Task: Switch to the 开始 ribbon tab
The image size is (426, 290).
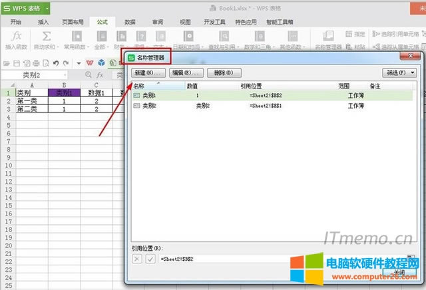Action: tap(15, 22)
